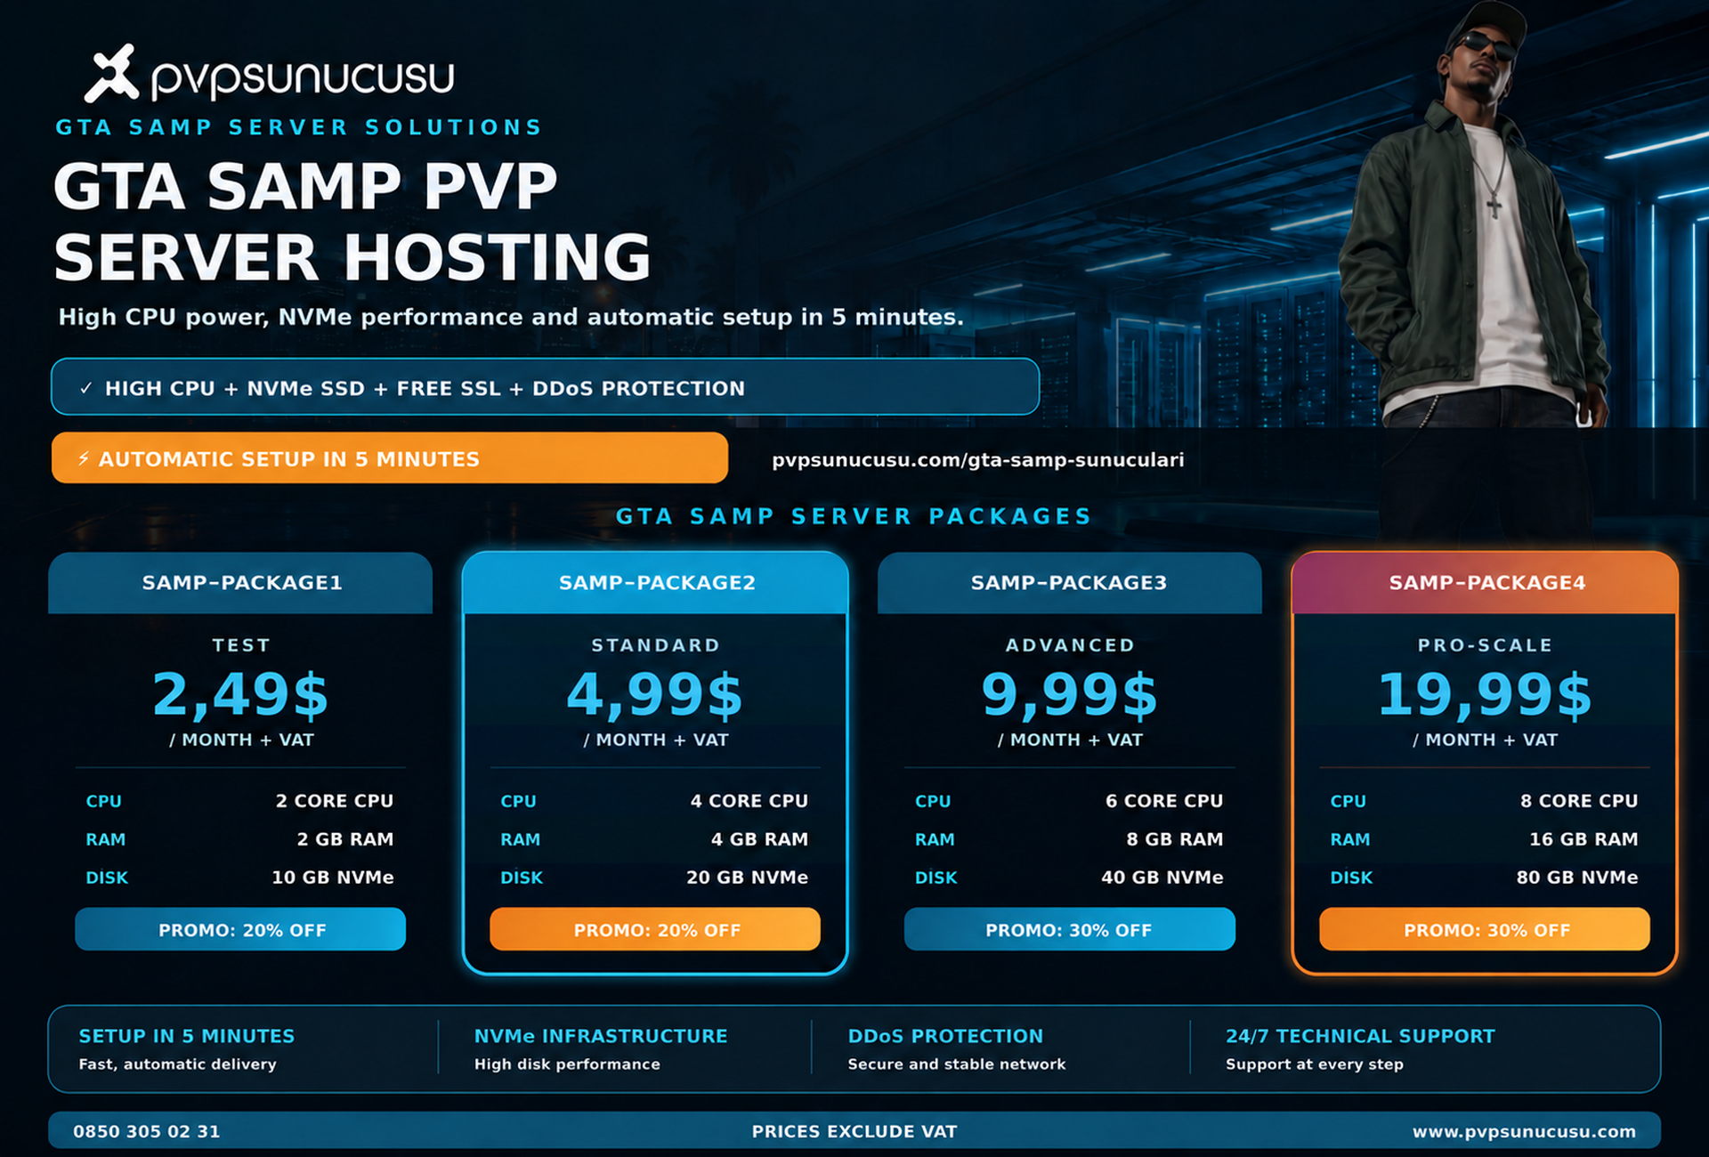Image resolution: width=1709 pixels, height=1157 pixels.
Task: Click the 'STANDARD' plan label
Action: (x=655, y=645)
